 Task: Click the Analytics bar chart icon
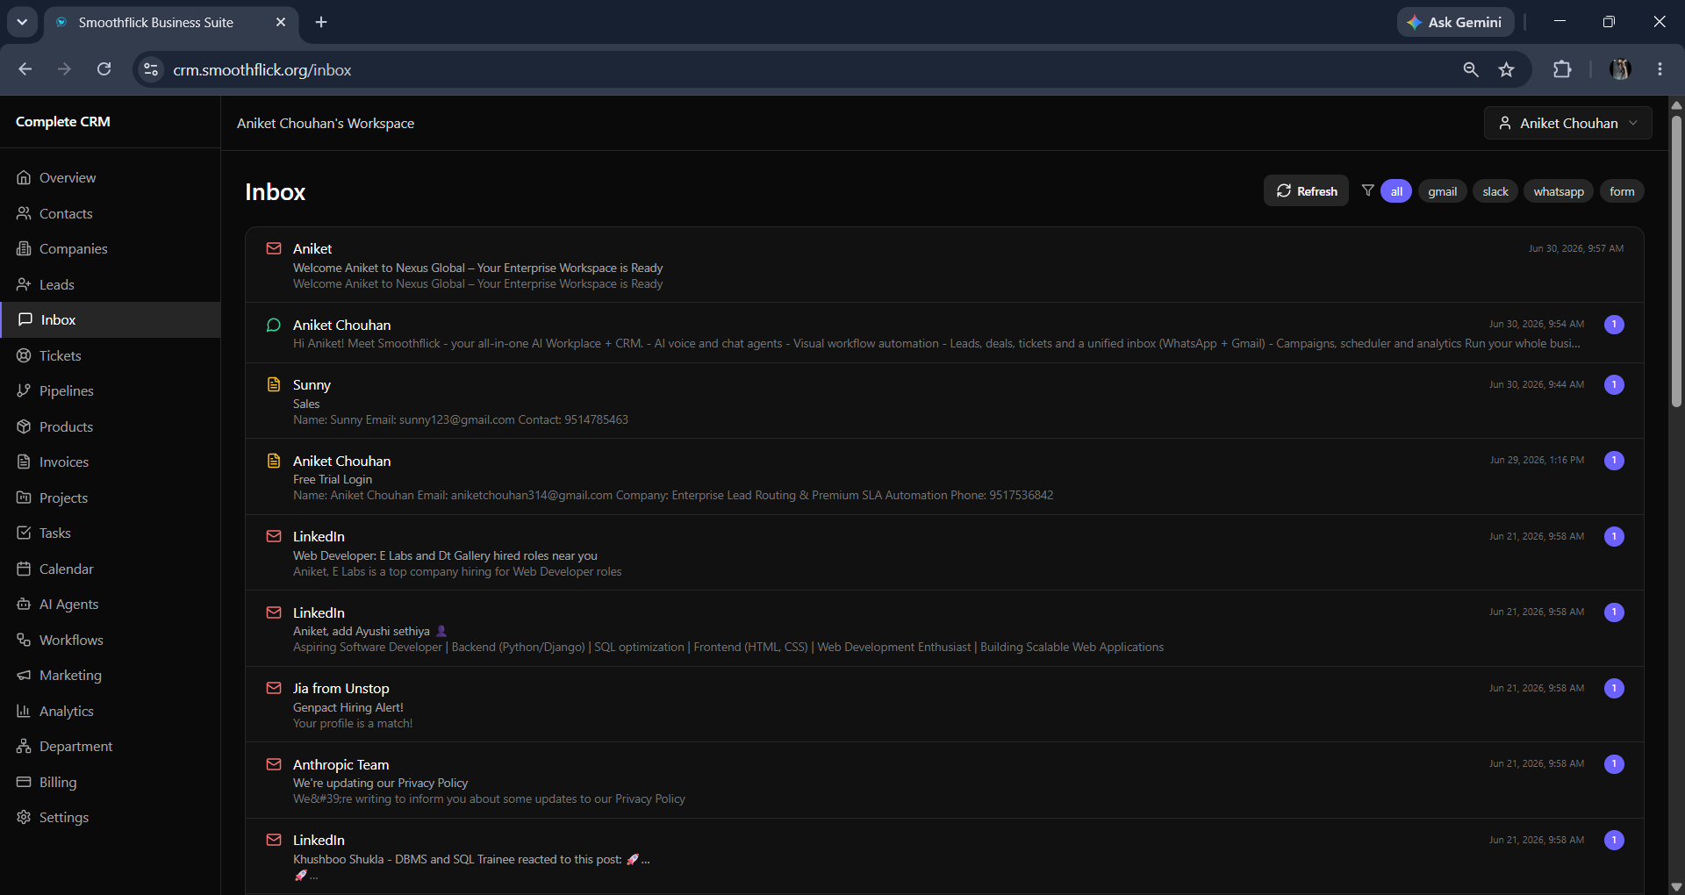point(24,711)
